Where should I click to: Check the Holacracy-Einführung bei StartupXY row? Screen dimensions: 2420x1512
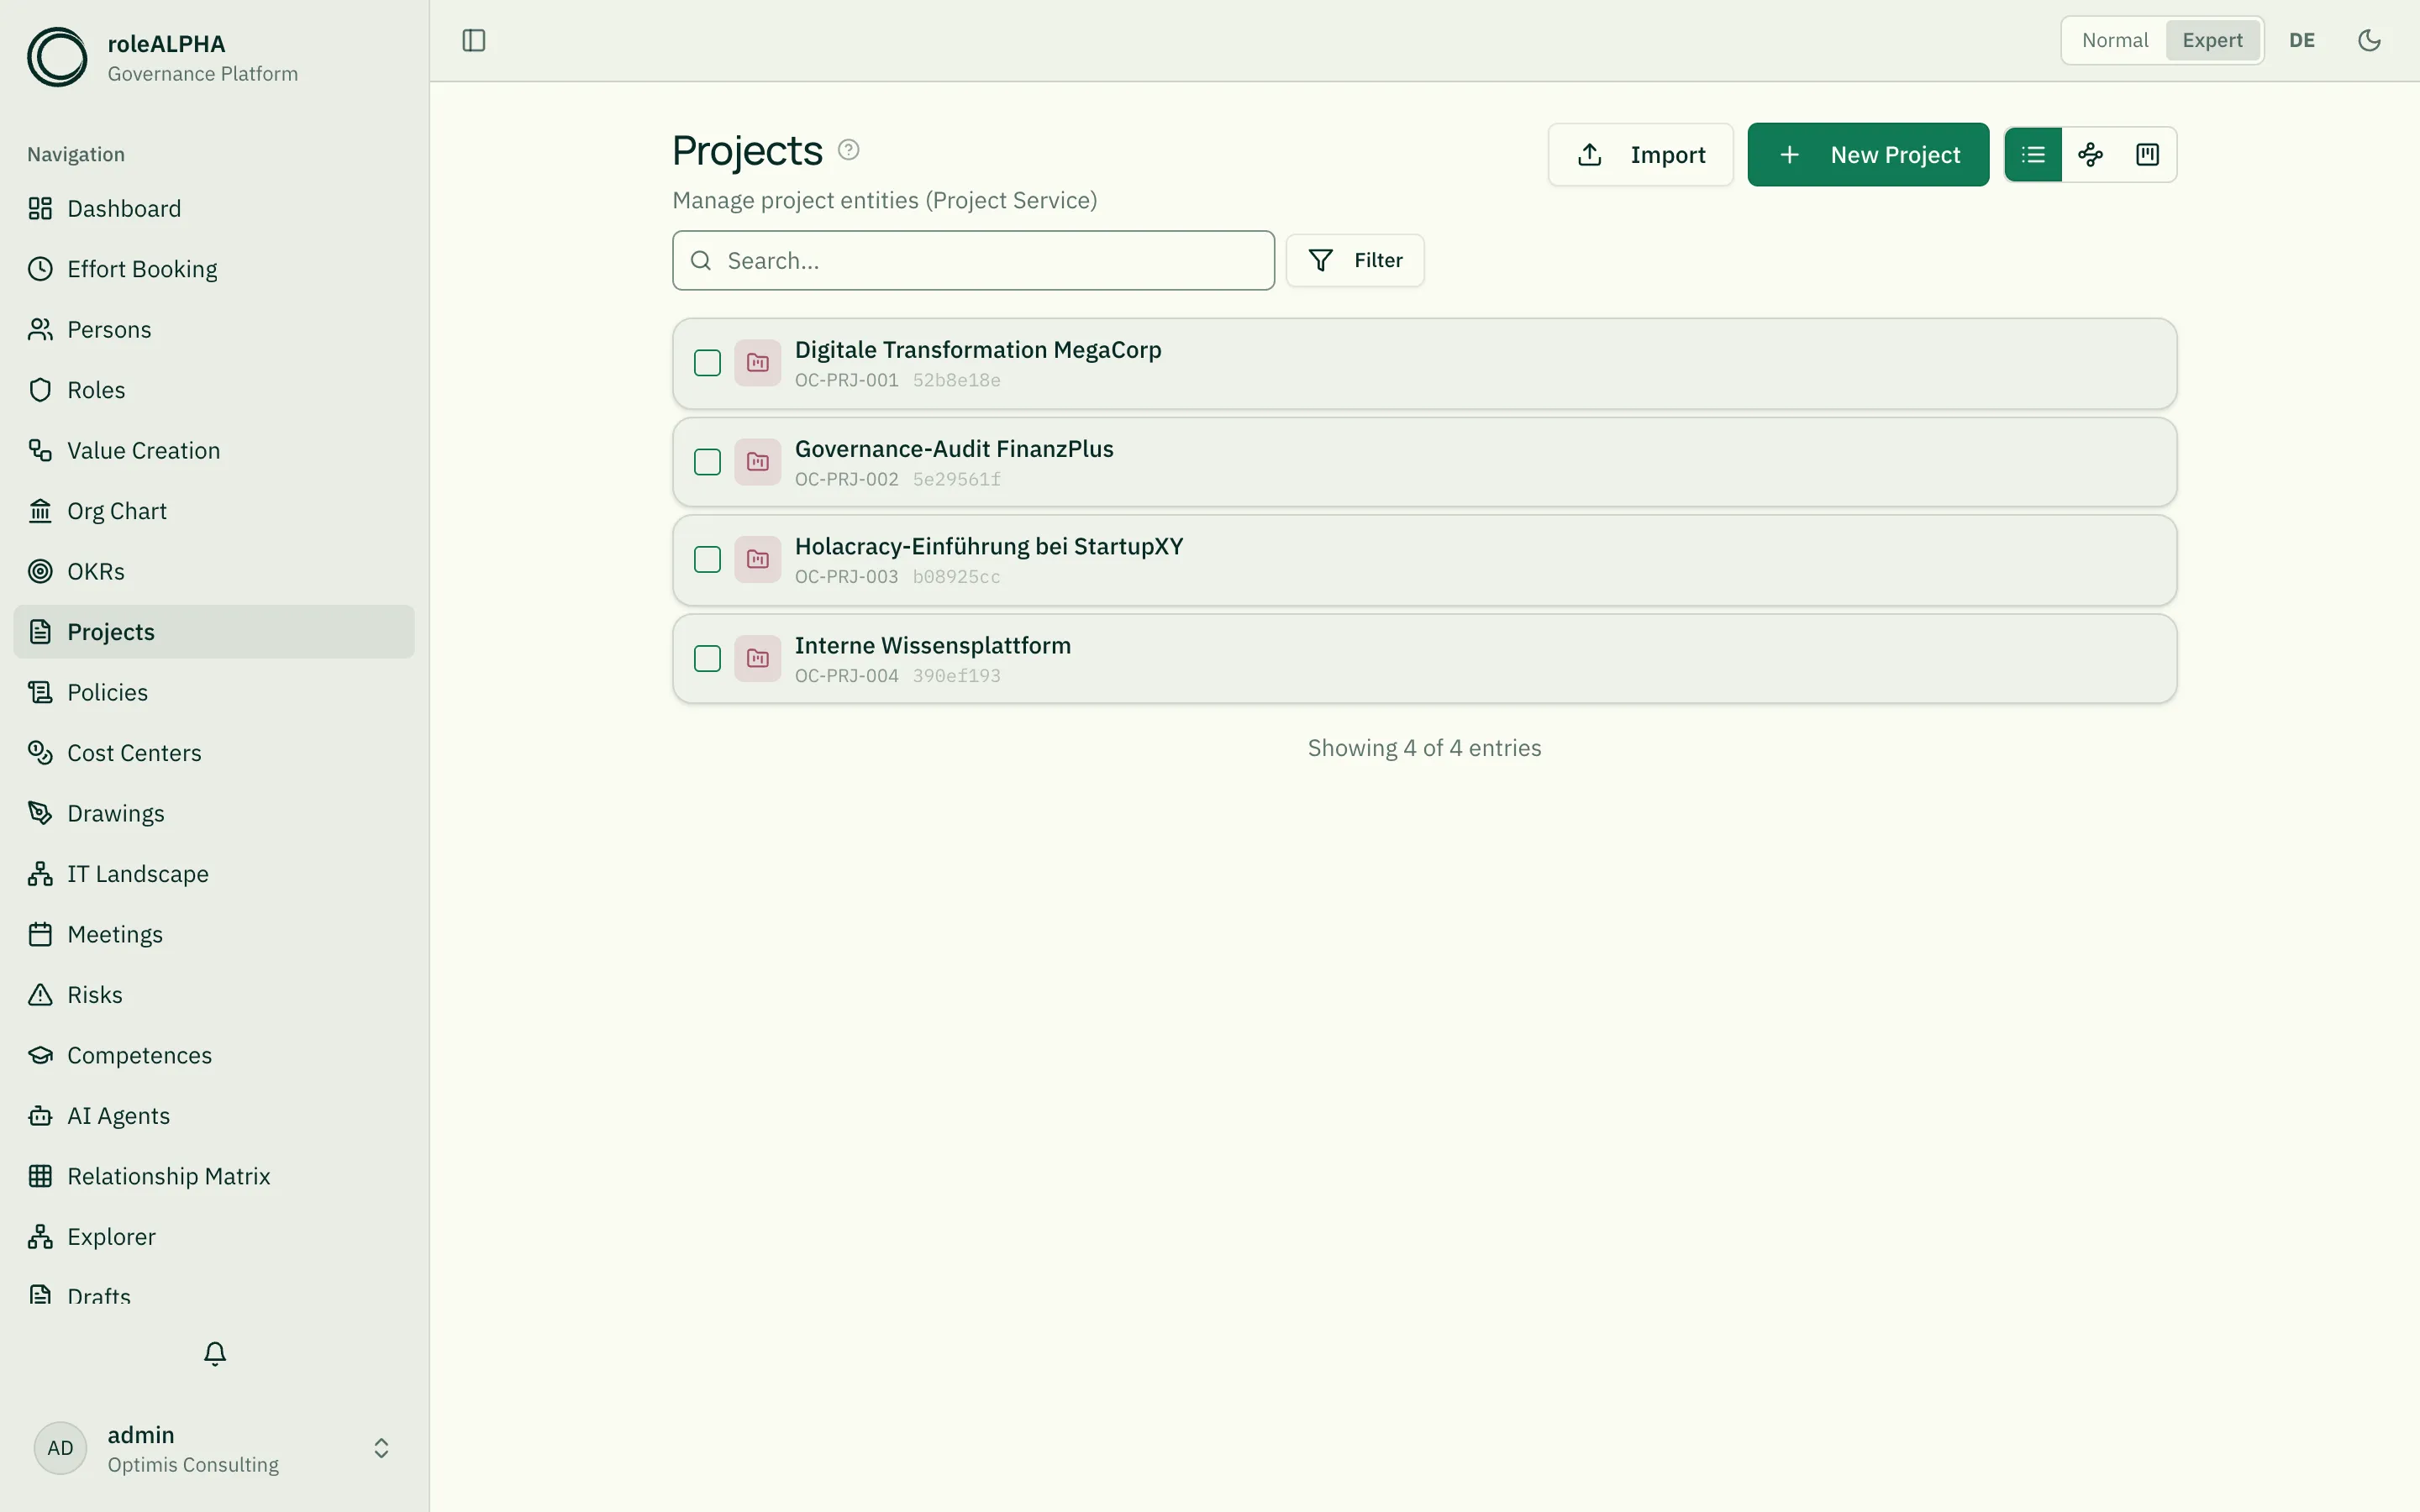[707, 559]
